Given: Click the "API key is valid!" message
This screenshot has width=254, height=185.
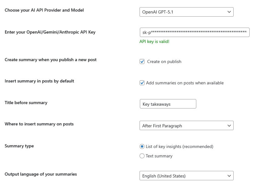Looking at the screenshot, I should click(154, 41).
